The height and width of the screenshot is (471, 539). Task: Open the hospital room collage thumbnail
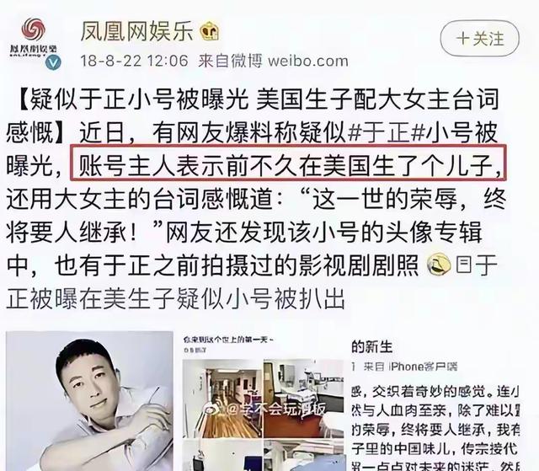coord(263,401)
